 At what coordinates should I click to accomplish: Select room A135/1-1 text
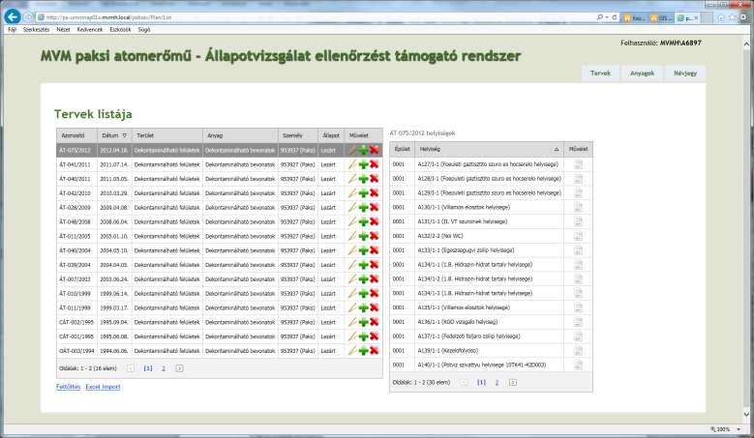coord(464,307)
